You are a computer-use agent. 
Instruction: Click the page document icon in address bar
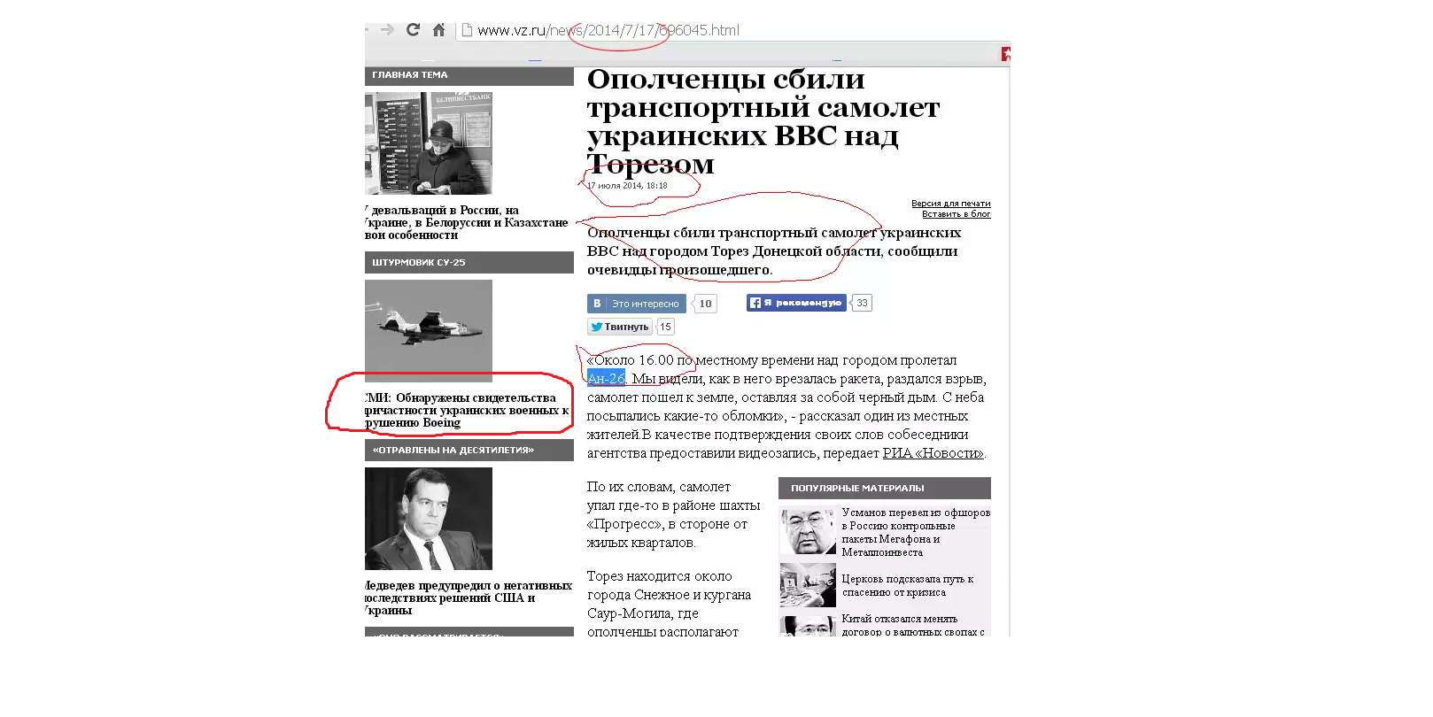[468, 30]
